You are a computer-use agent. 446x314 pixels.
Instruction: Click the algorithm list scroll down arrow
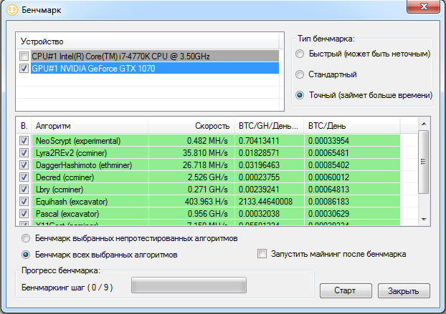pos(424,220)
